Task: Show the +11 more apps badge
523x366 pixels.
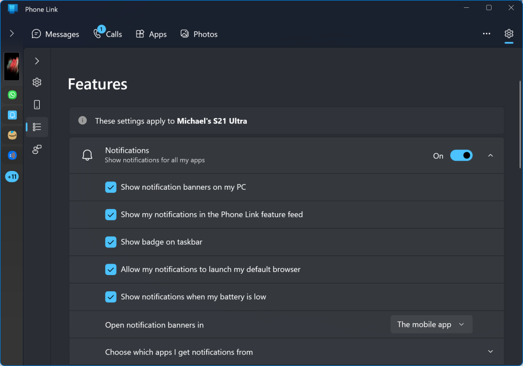Action: pos(12,177)
